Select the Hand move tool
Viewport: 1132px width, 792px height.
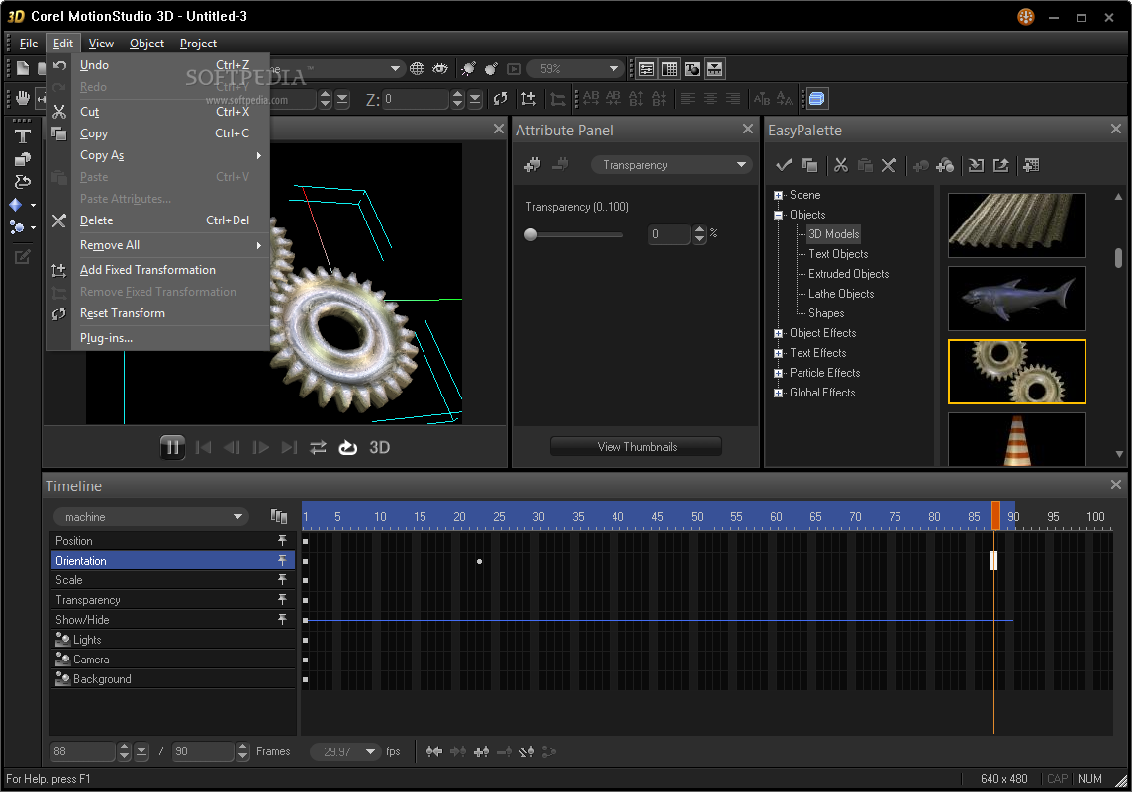23,98
